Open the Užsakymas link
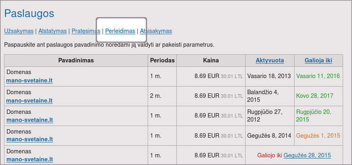Image resolution: width=352 pixels, height=165 pixels. coord(19,31)
